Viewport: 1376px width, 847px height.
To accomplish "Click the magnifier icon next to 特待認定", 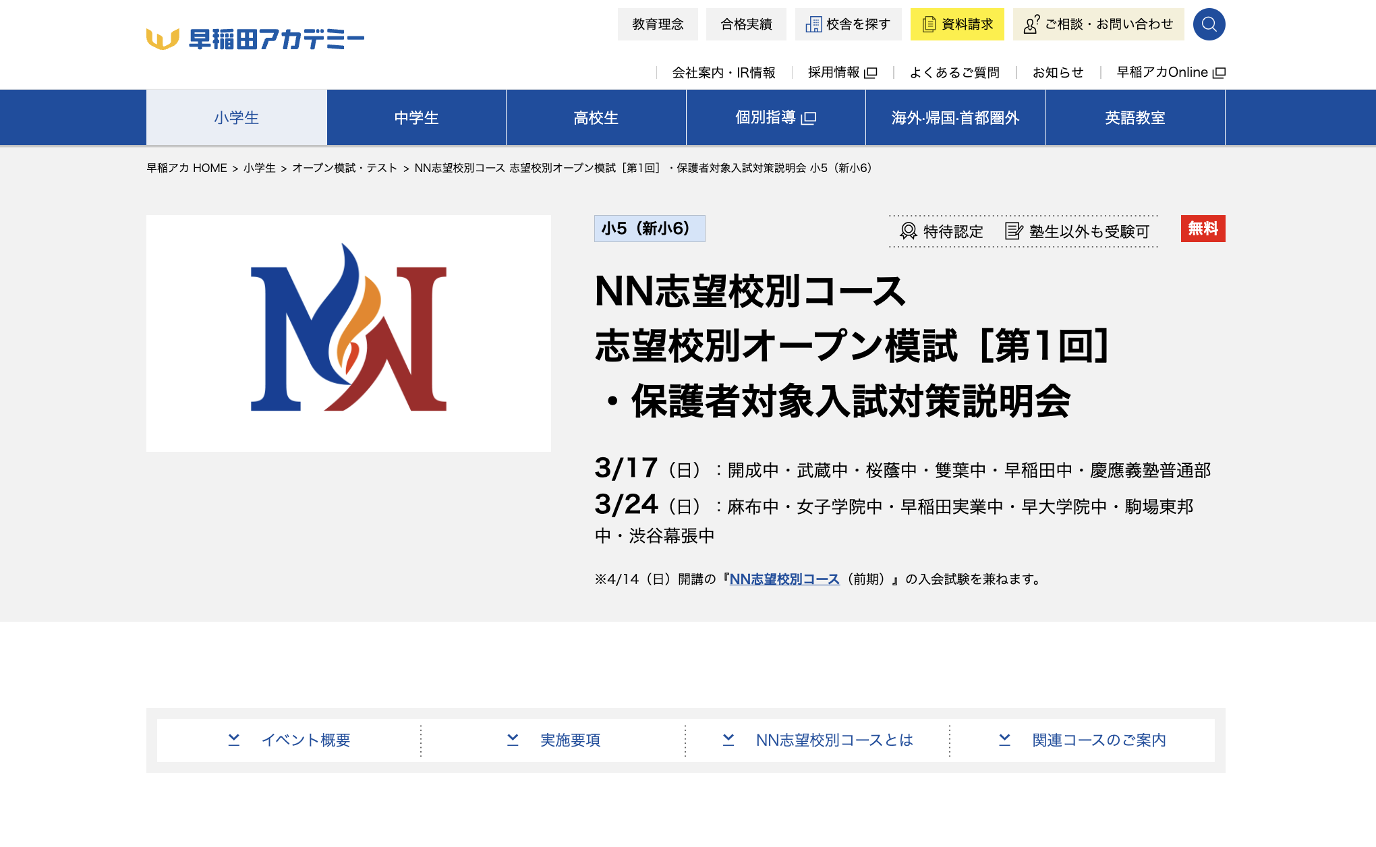I will (x=907, y=231).
